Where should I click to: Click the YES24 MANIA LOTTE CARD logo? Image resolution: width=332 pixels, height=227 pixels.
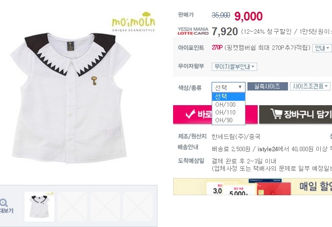(193, 31)
